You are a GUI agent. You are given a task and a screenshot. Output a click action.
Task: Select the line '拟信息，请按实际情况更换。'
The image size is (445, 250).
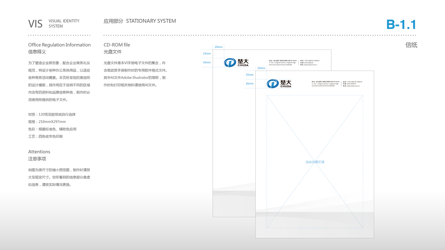coord(50,185)
